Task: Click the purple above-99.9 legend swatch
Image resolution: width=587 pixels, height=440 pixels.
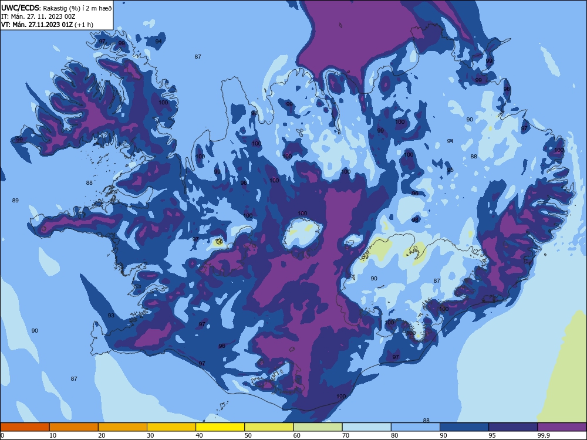Action: coord(562,427)
